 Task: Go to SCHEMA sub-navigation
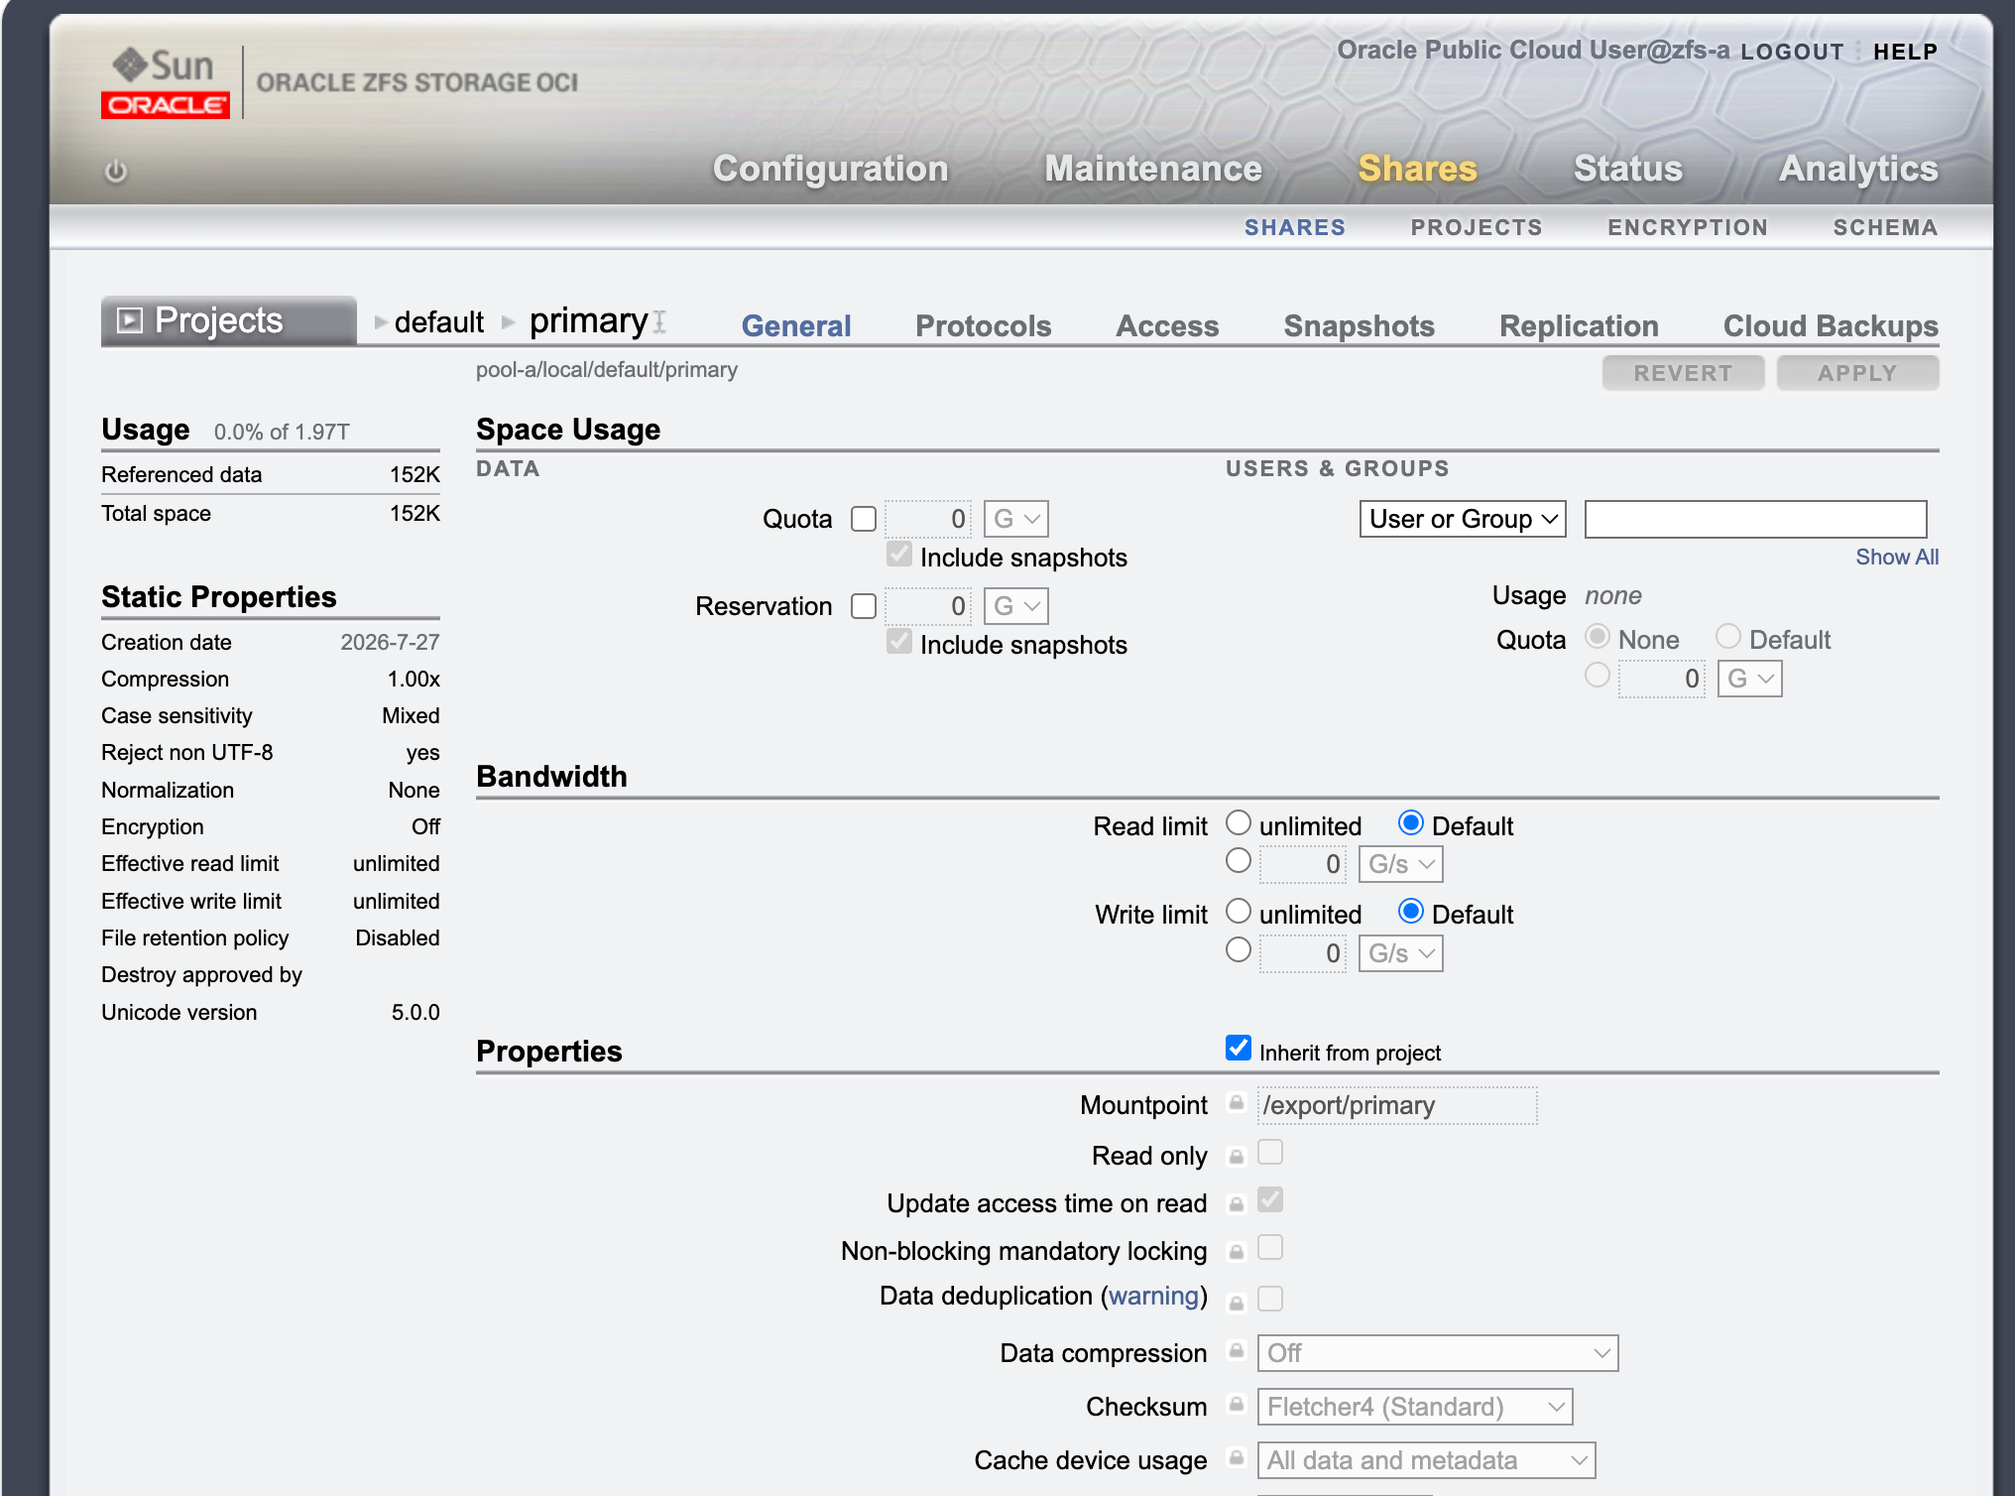tap(1885, 227)
